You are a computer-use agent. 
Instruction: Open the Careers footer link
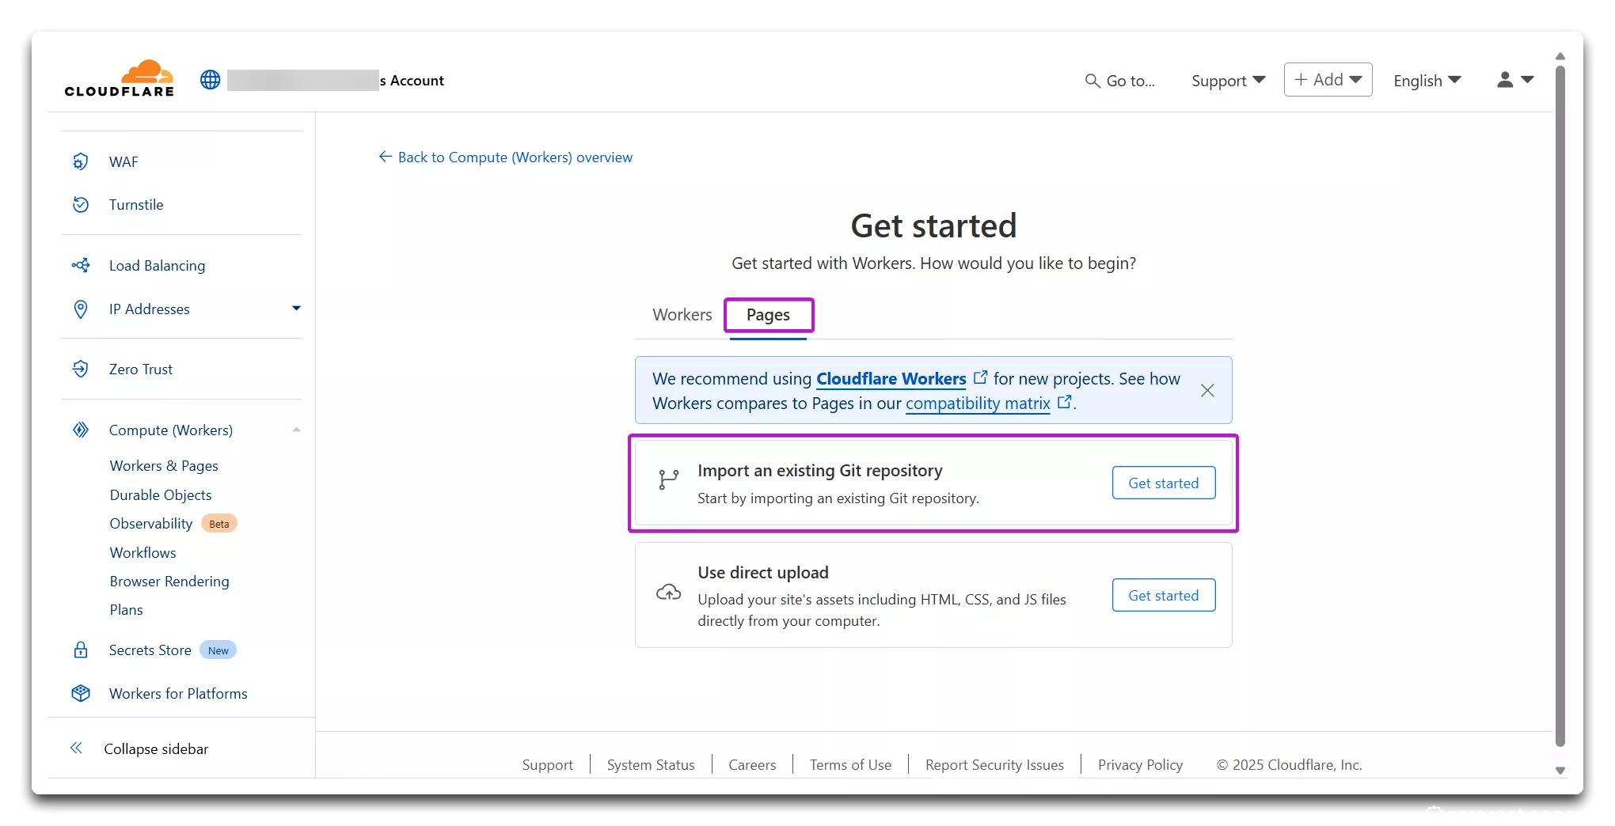(752, 764)
